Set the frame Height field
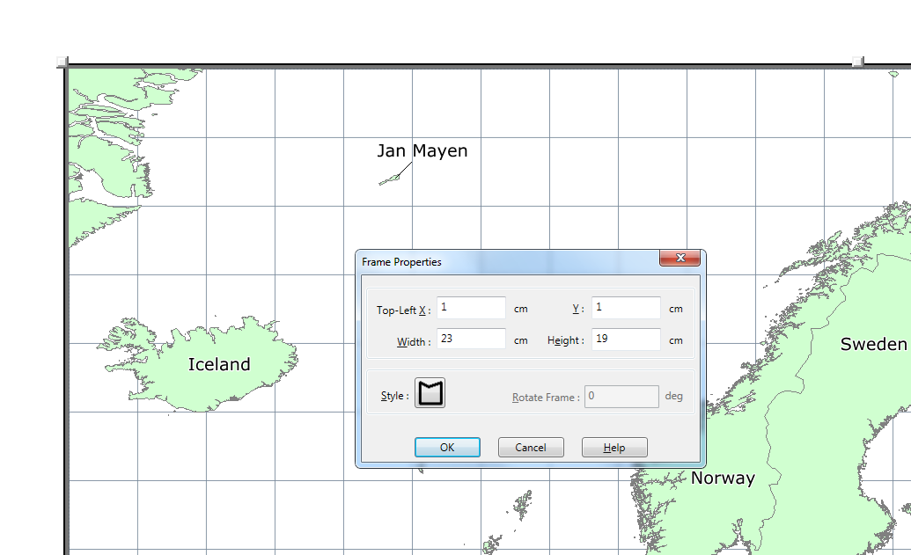 pos(626,339)
